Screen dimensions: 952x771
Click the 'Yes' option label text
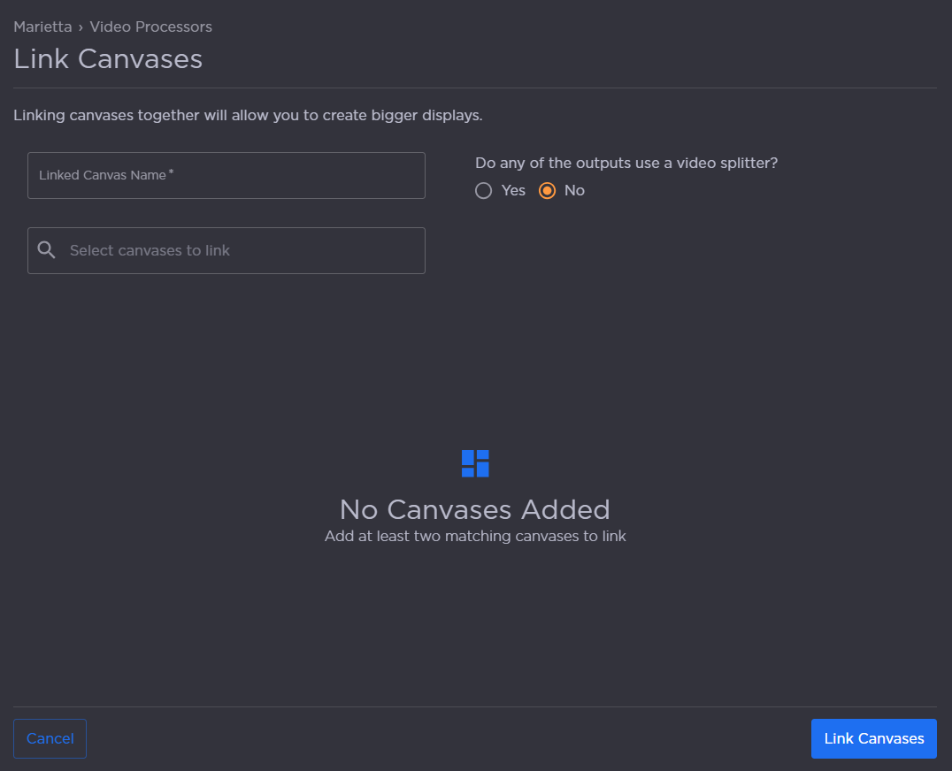coord(513,191)
